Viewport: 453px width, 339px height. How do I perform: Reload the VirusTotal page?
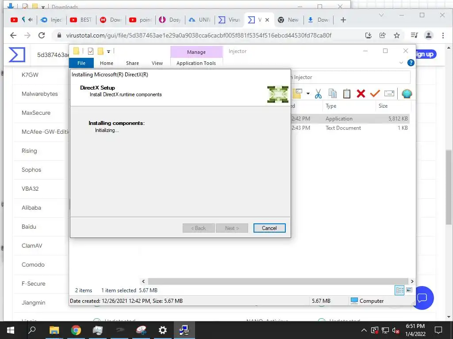tap(42, 35)
